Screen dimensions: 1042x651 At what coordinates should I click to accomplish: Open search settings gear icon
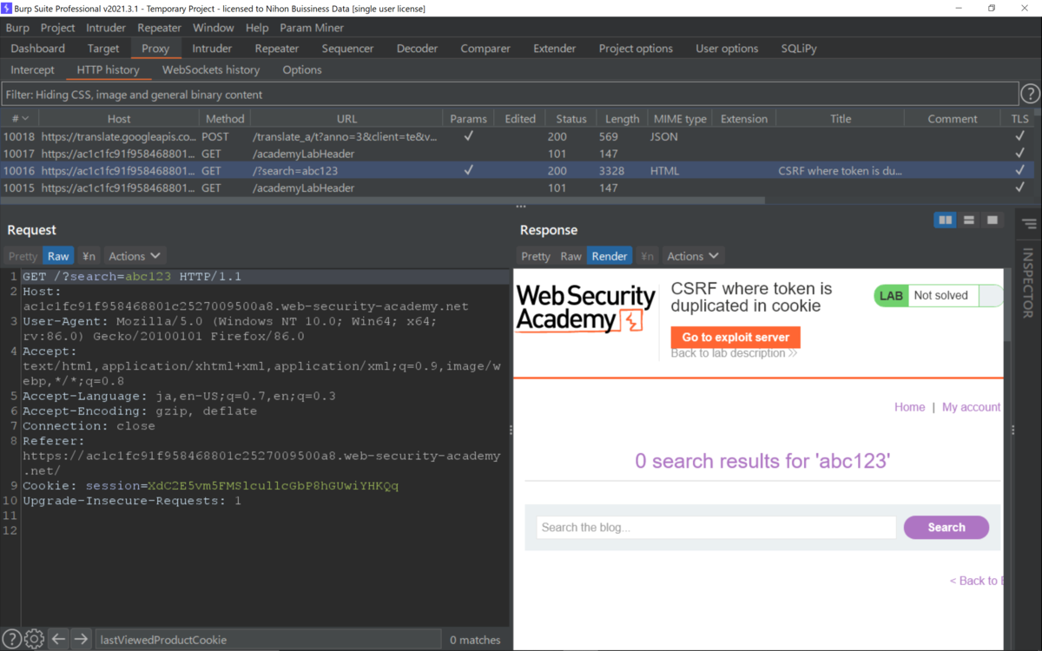coord(34,639)
